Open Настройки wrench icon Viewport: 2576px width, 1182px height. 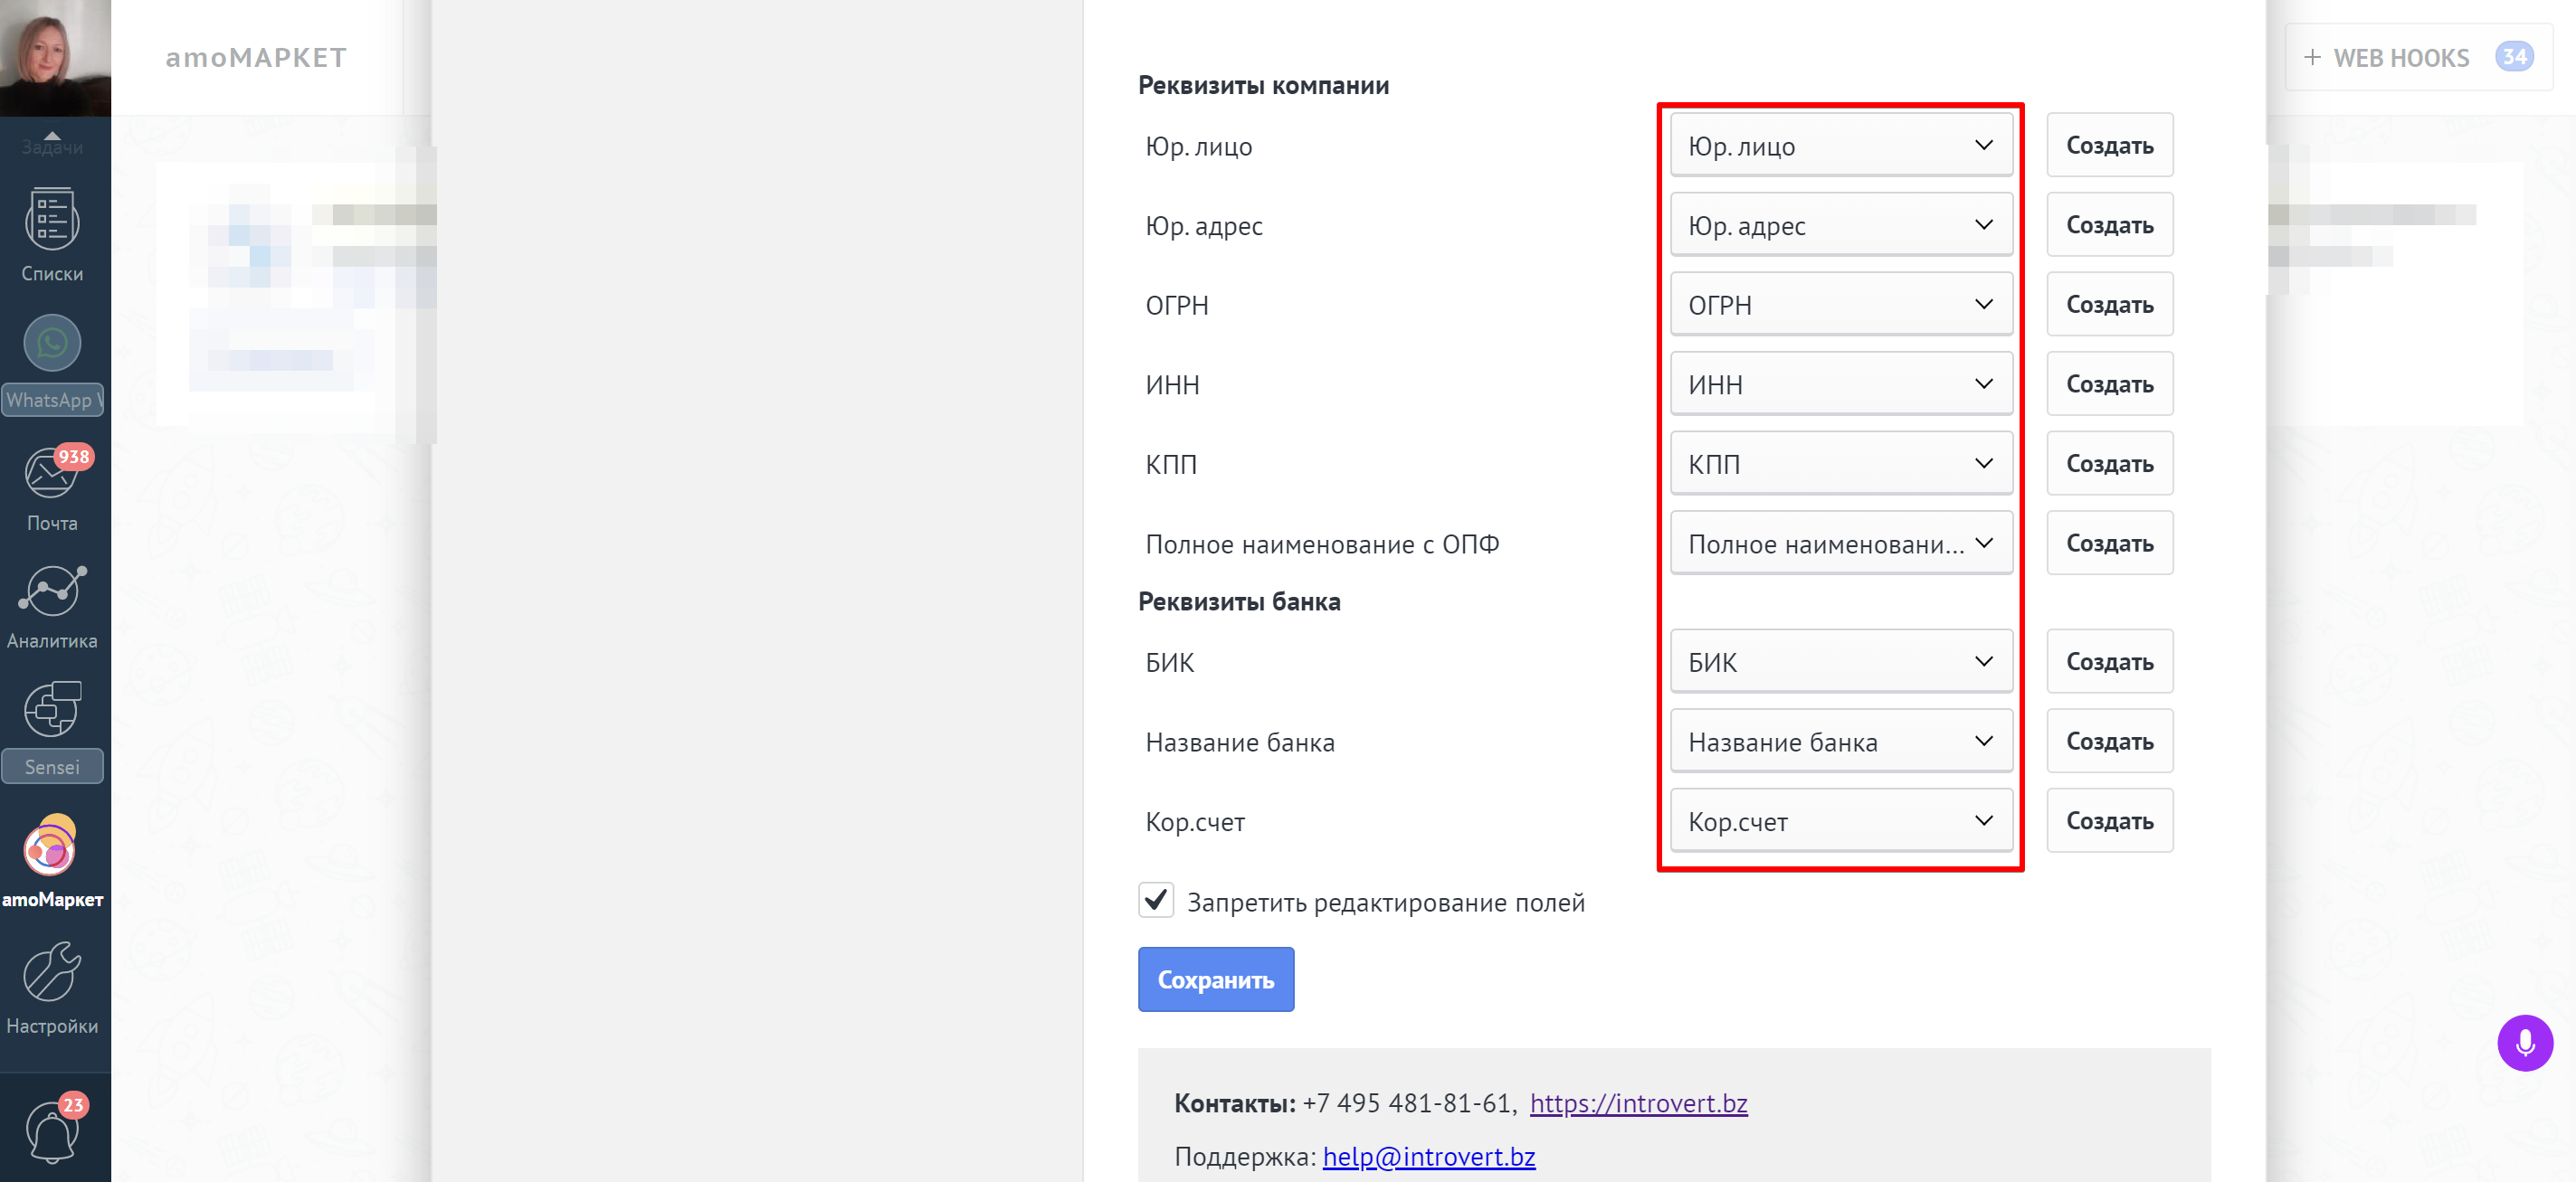click(x=52, y=971)
